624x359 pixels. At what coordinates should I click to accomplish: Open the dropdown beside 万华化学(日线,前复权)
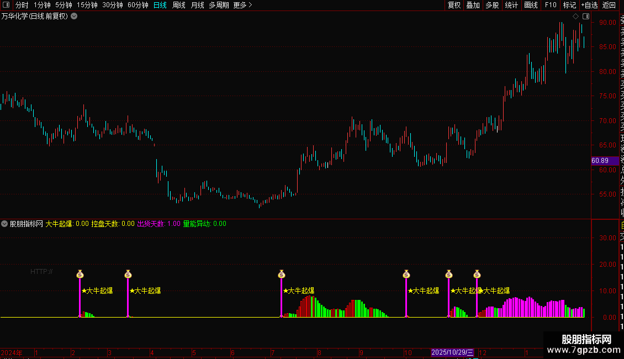point(74,17)
